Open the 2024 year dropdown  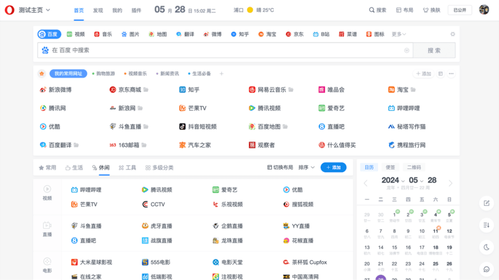393,180
